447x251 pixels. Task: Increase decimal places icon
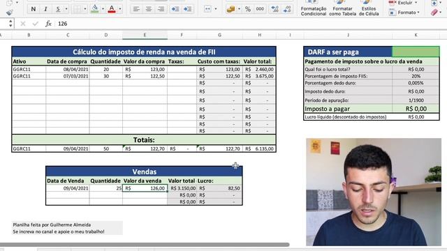274,9
